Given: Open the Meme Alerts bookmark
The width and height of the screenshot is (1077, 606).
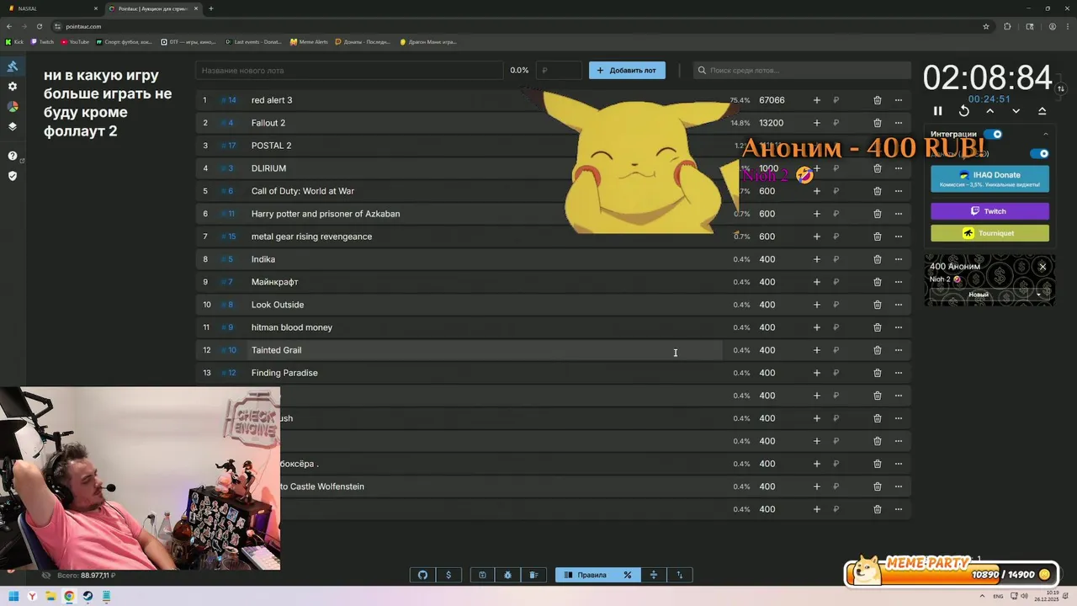Looking at the screenshot, I should click(309, 41).
